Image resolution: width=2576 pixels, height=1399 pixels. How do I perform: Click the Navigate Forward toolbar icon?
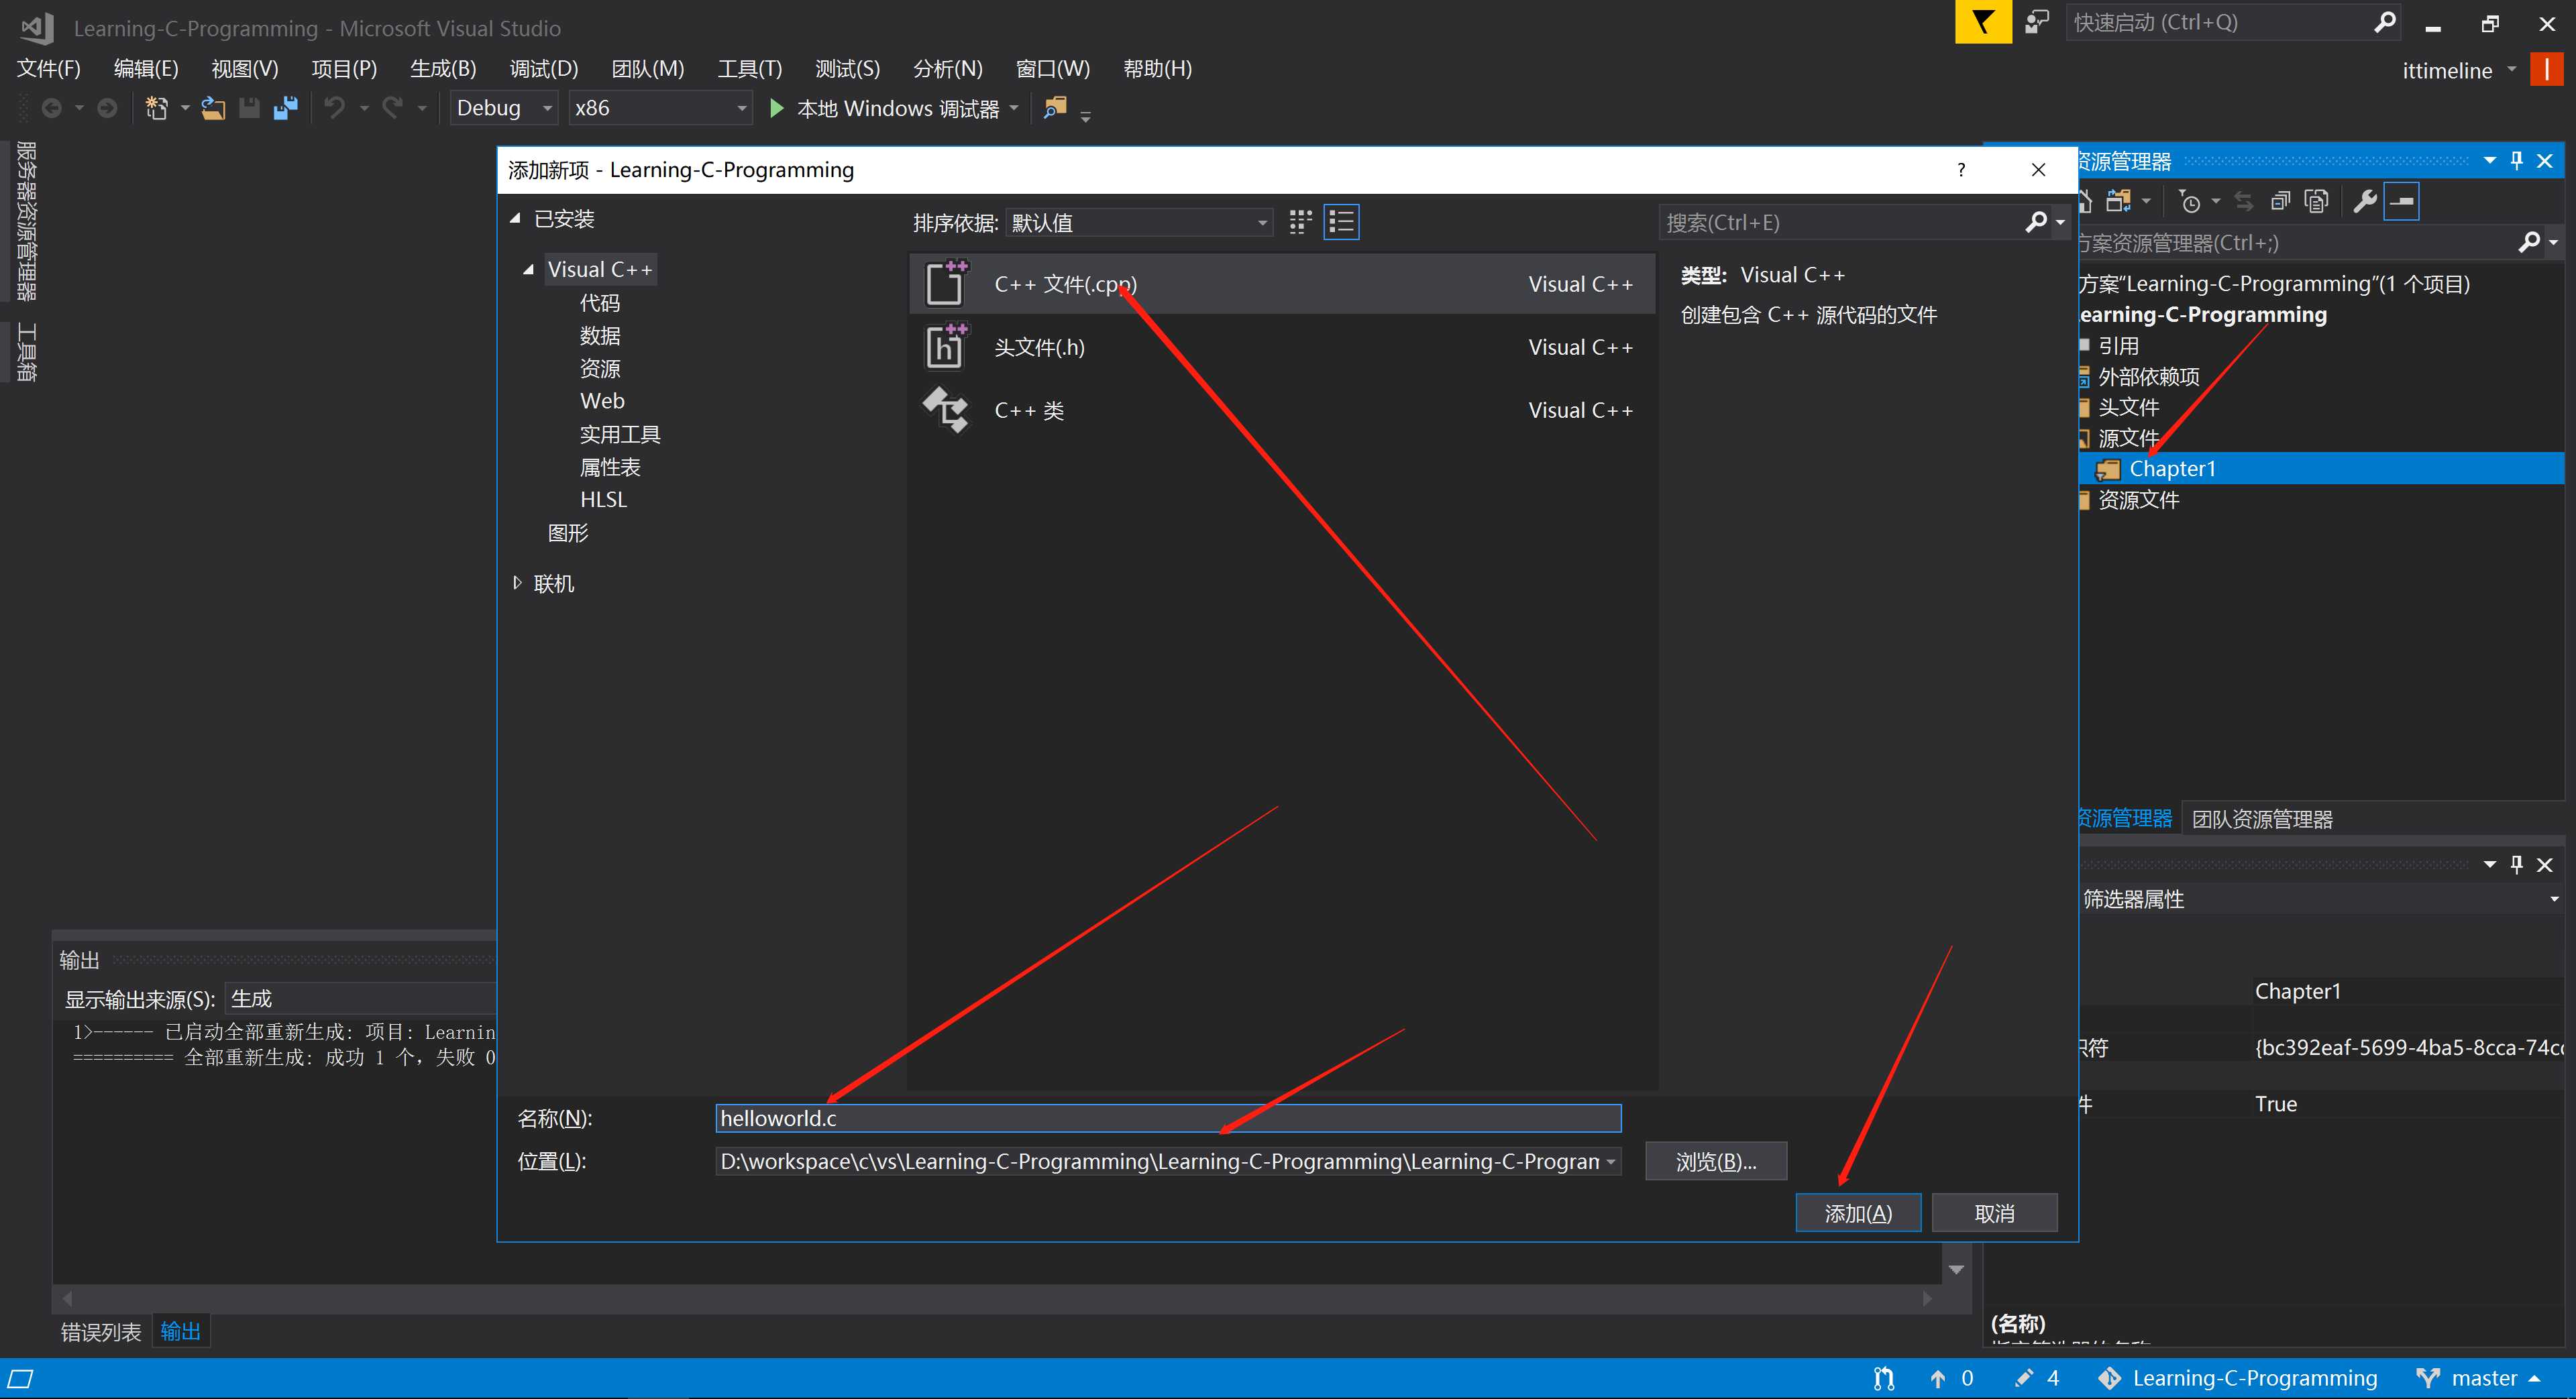click(107, 108)
